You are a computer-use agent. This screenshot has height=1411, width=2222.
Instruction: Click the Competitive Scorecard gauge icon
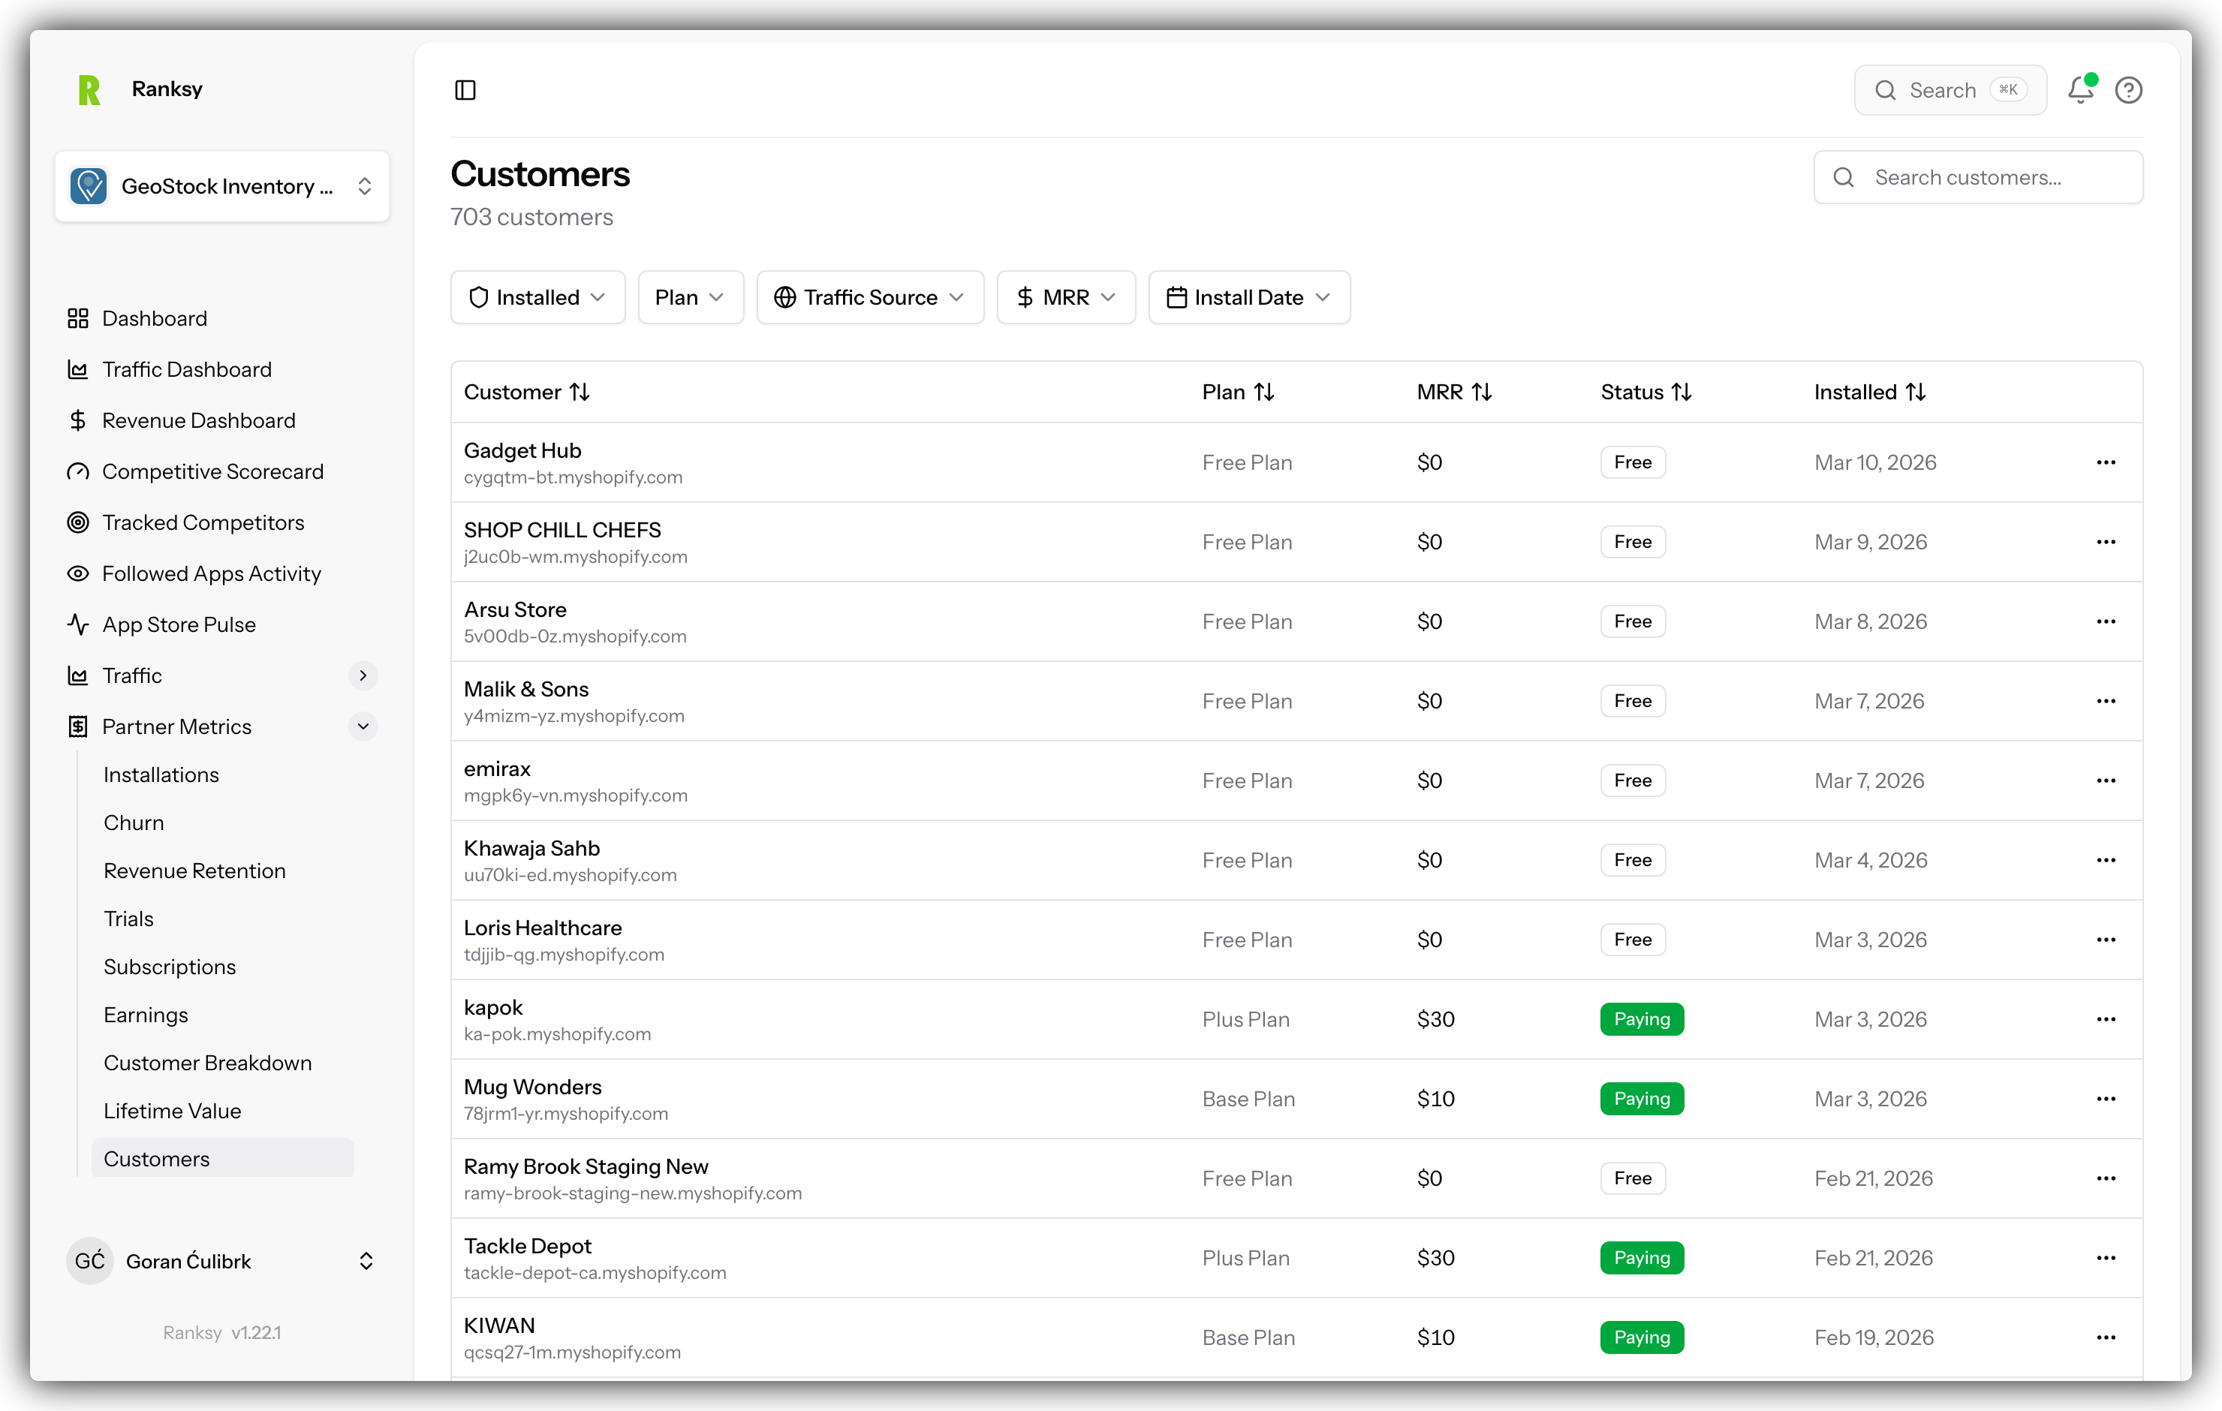(77, 471)
